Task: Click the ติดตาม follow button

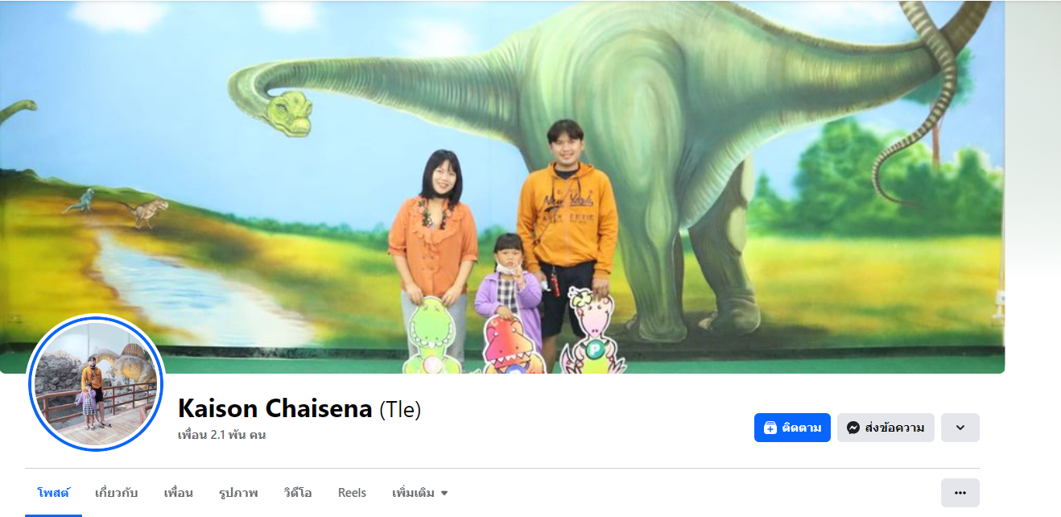Action: tap(792, 428)
